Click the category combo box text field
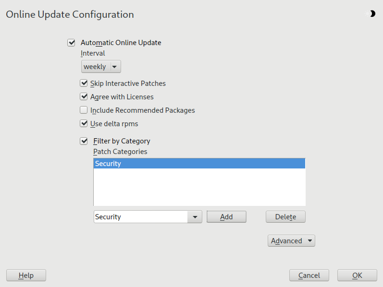The width and height of the screenshot is (383, 287). [x=140, y=217]
